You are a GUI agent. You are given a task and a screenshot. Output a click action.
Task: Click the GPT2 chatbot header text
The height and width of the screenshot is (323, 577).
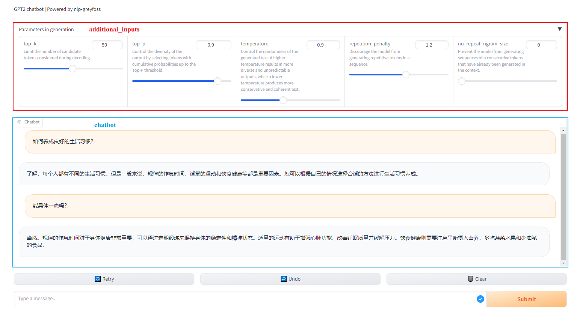(57, 9)
